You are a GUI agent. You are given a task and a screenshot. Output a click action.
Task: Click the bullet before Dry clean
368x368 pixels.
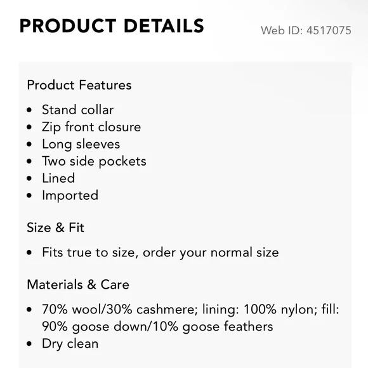coord(29,344)
